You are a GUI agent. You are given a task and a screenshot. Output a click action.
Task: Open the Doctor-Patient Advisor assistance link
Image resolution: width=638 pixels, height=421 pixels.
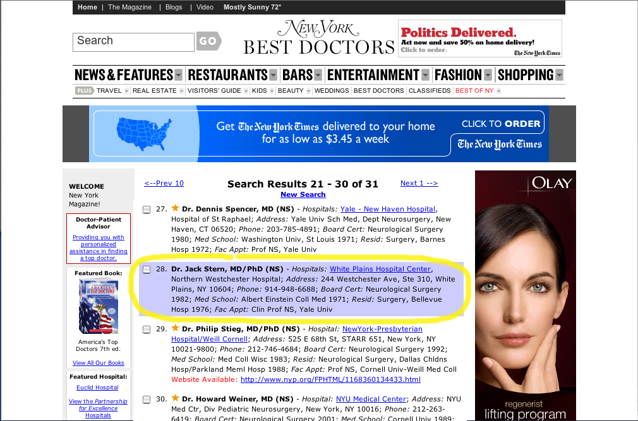99,247
